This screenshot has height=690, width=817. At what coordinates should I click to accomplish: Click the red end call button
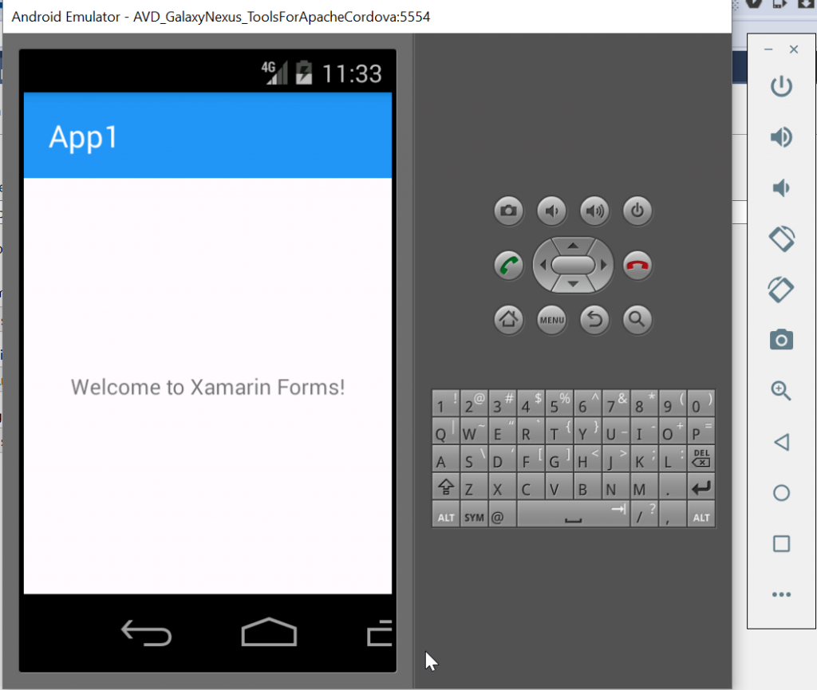637,266
